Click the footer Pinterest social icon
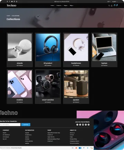 pyautogui.click(x=86, y=124)
